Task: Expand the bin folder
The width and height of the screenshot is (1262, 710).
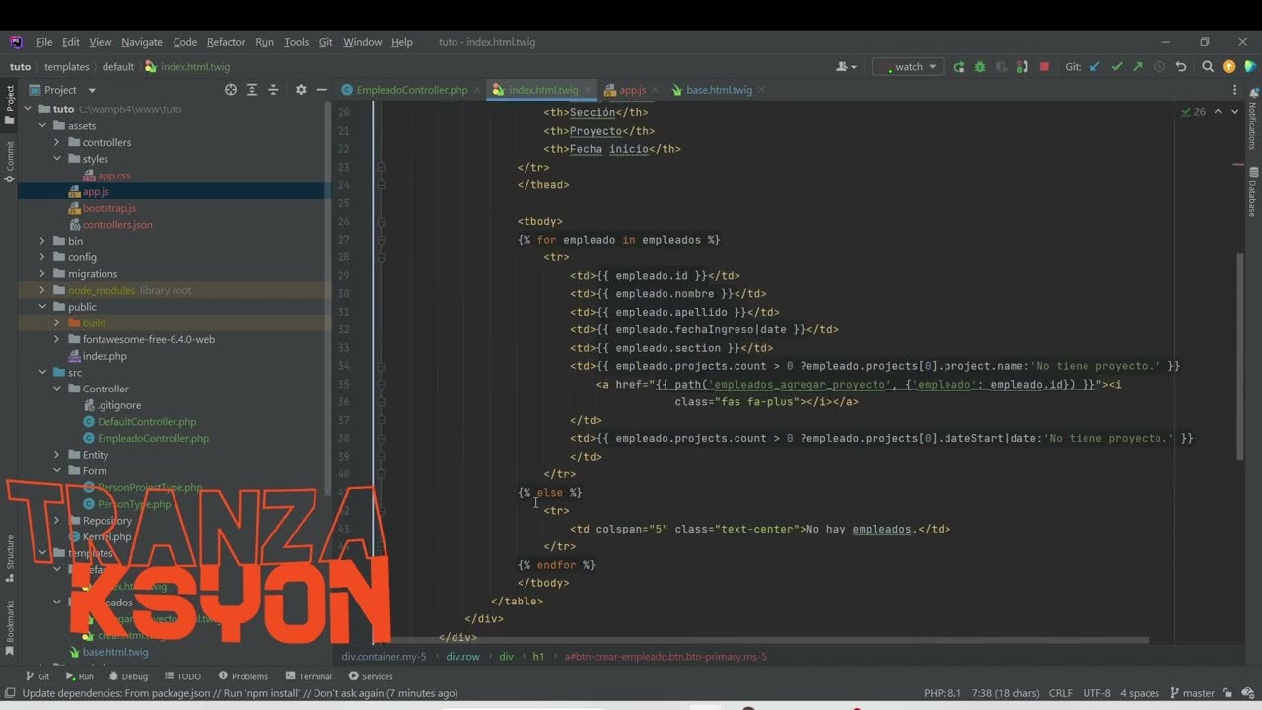Action: point(42,241)
